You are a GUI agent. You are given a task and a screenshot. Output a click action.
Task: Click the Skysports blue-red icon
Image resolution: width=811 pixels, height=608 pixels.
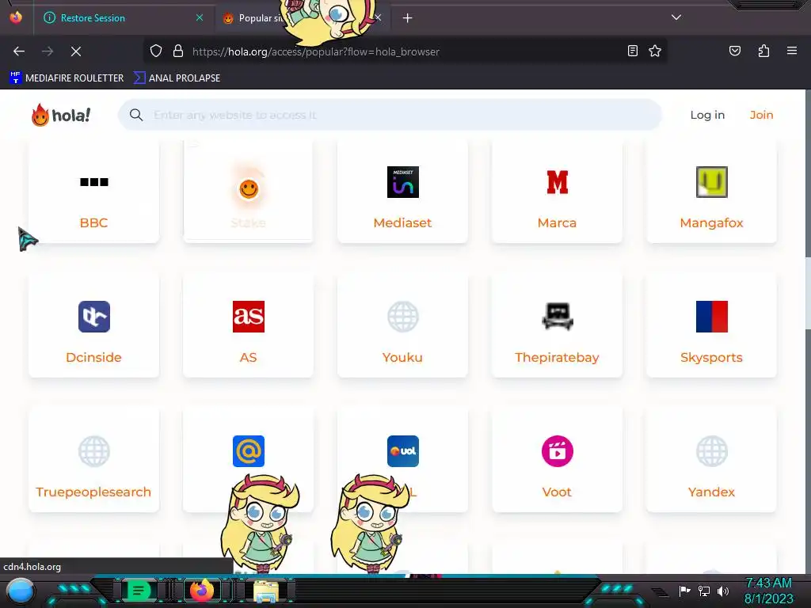tap(712, 317)
